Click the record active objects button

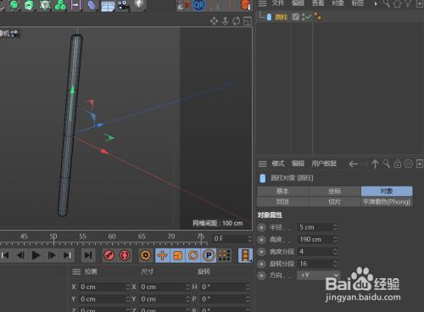point(109,255)
